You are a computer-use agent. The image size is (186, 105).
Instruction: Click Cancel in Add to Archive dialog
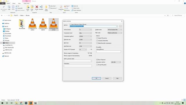pyautogui.click(x=107, y=78)
